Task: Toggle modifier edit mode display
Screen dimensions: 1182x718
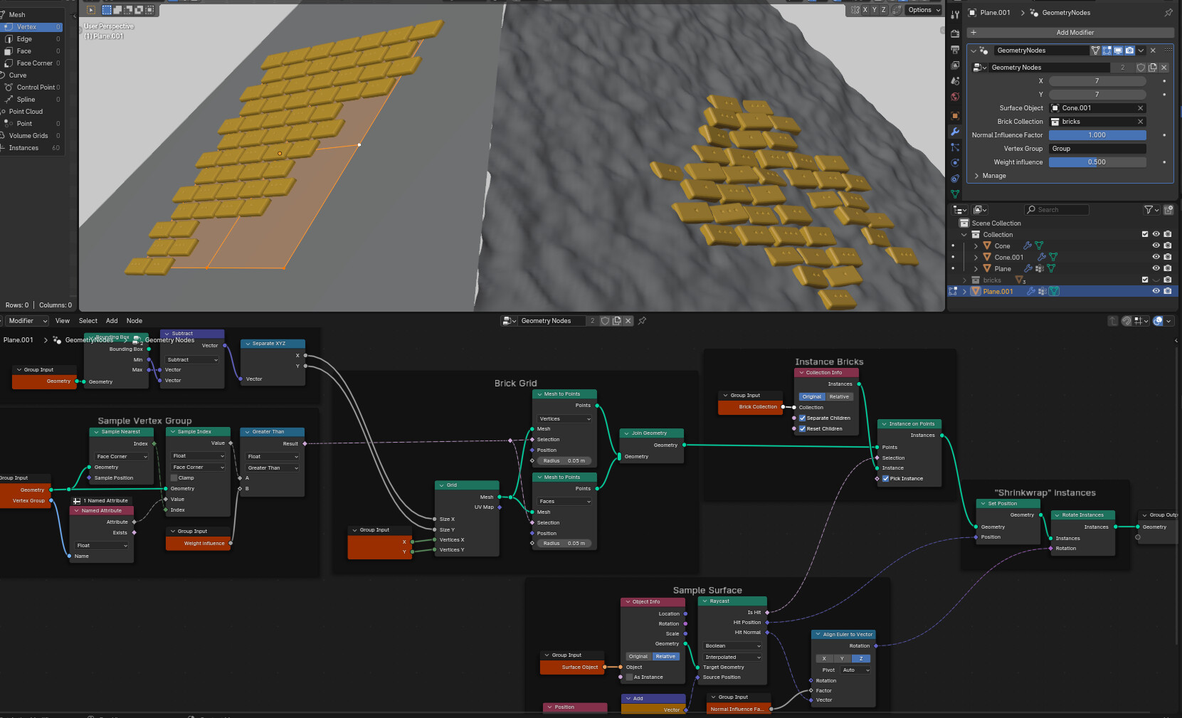Action: 1107,51
